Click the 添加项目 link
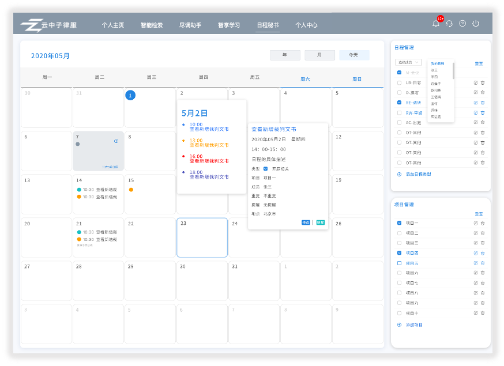The width and height of the screenshot is (504, 366). (414, 325)
